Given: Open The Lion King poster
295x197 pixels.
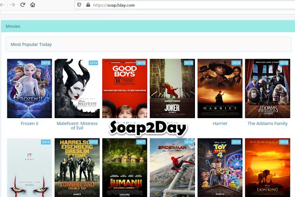Looking at the screenshot, I should (x=267, y=167).
